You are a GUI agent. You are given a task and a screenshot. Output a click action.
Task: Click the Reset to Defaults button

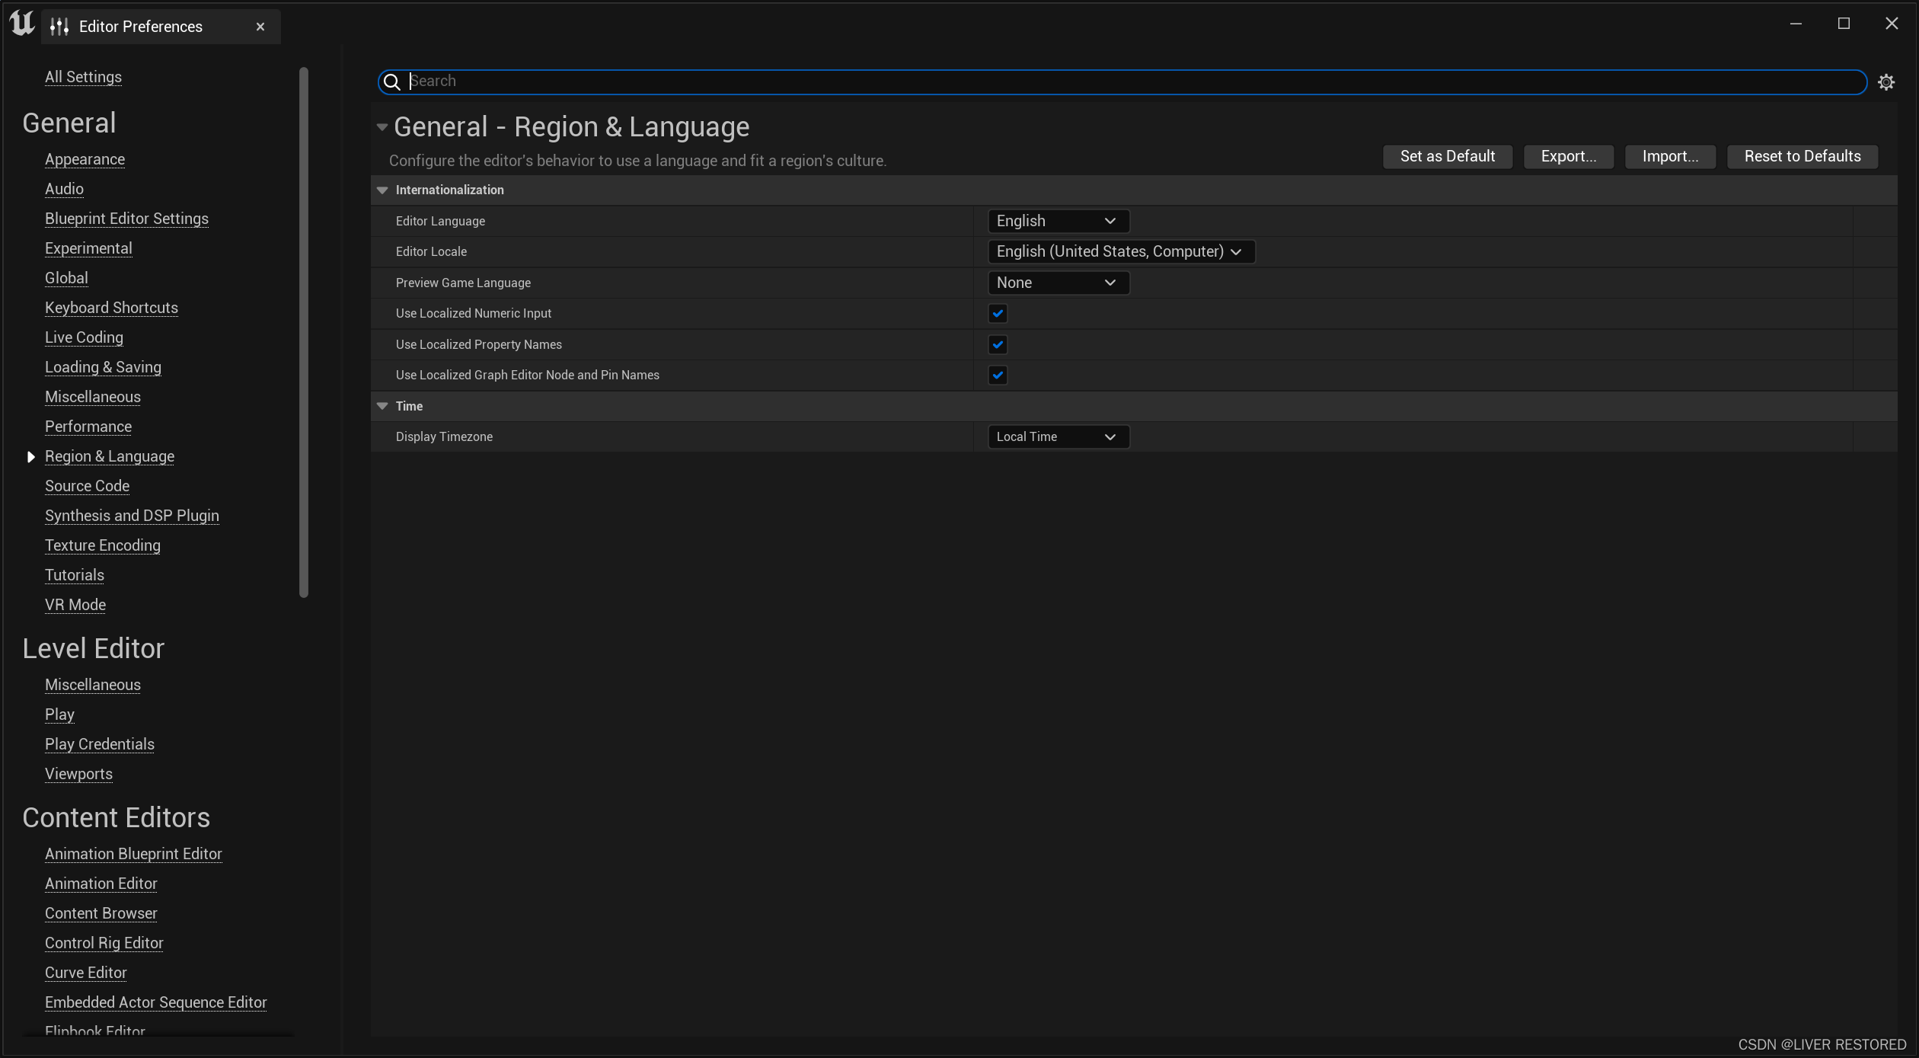tap(1802, 156)
